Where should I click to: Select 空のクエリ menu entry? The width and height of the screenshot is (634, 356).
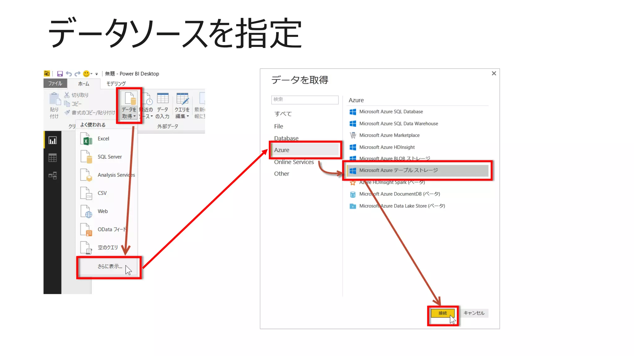(106, 248)
